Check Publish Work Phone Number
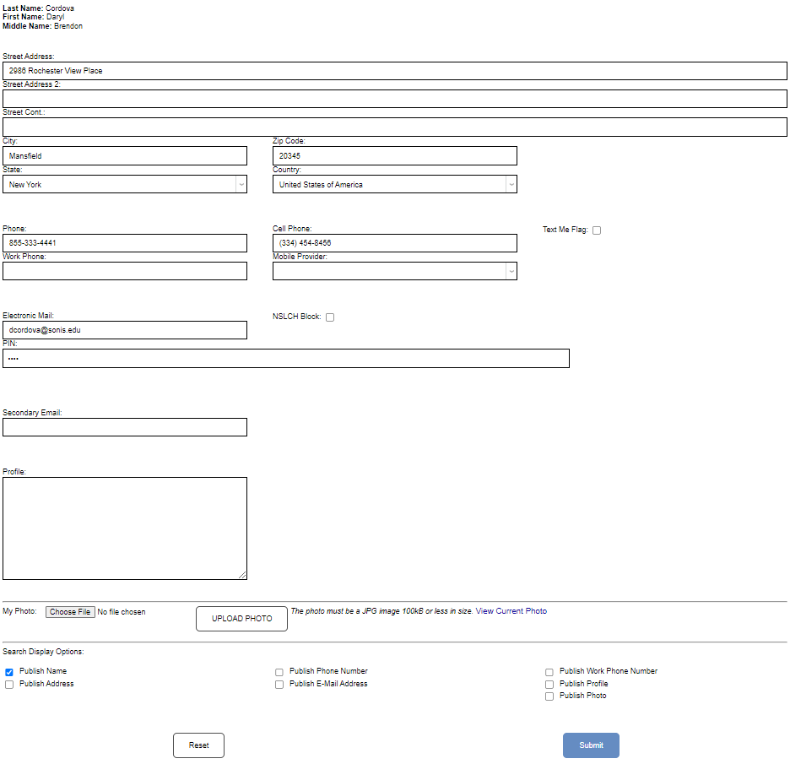The width and height of the screenshot is (790, 764). pos(549,672)
